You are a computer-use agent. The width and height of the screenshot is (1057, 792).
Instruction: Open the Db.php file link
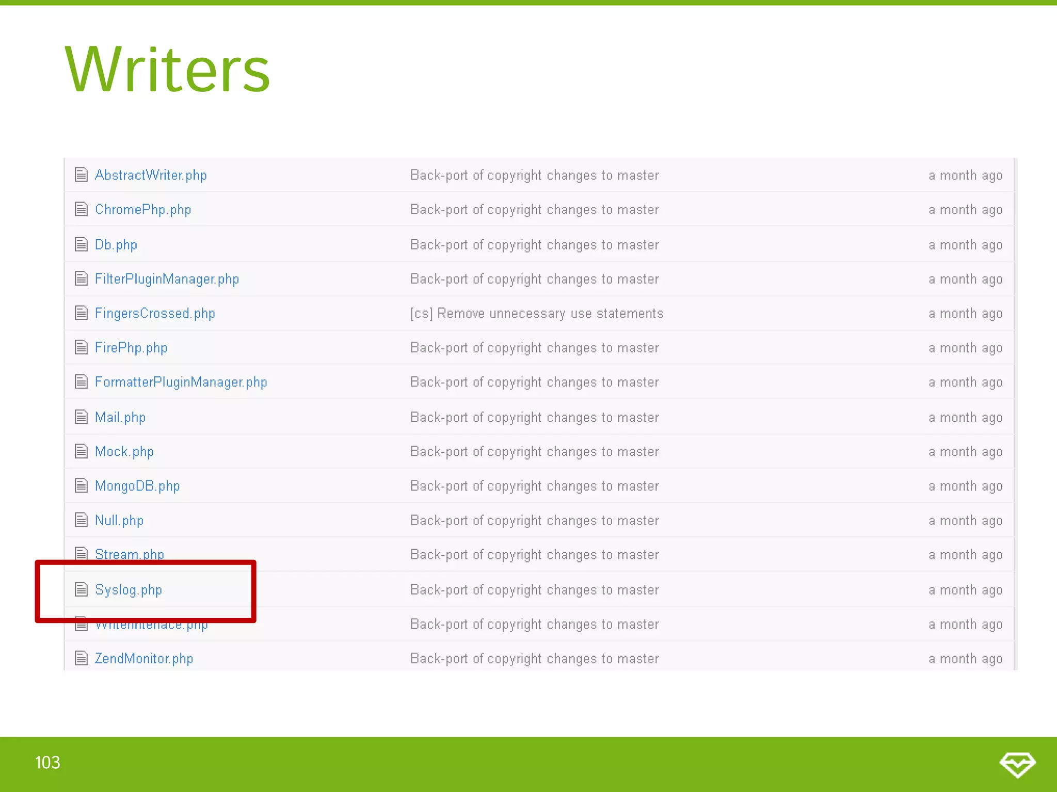pyautogui.click(x=116, y=245)
